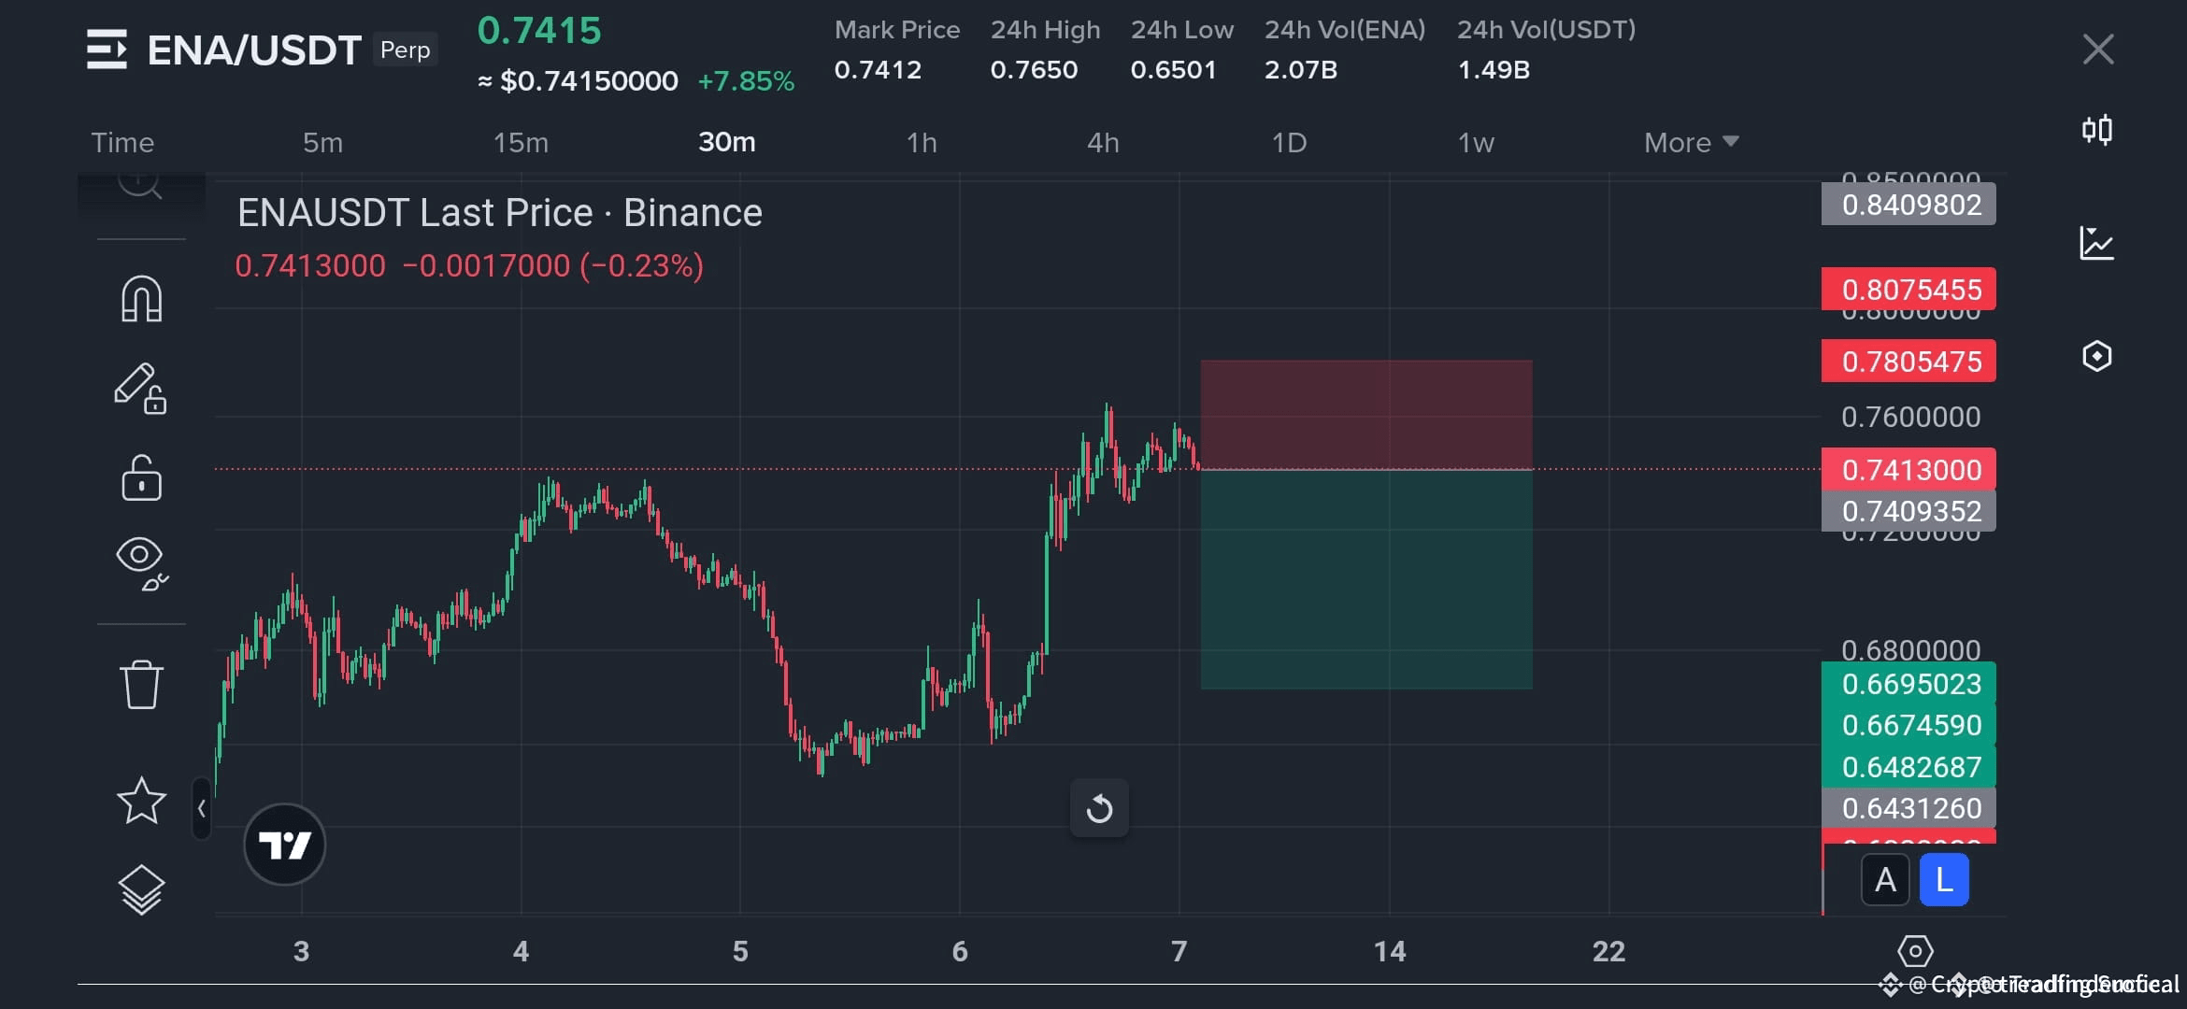This screenshot has height=1009, width=2187.
Task: Toggle the hide drawings eye icon
Action: point(141,564)
